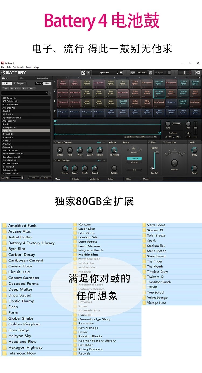Open the kit folder browse icon
Viewport: 202px width, 373px height.
pyautogui.click(x=121, y=73)
